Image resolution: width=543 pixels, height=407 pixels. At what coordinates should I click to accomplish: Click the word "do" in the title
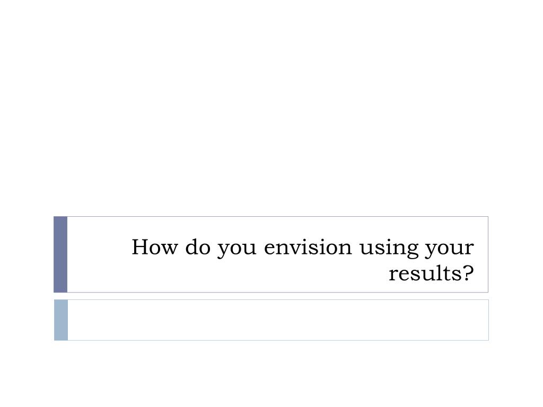pyautogui.click(x=198, y=247)
